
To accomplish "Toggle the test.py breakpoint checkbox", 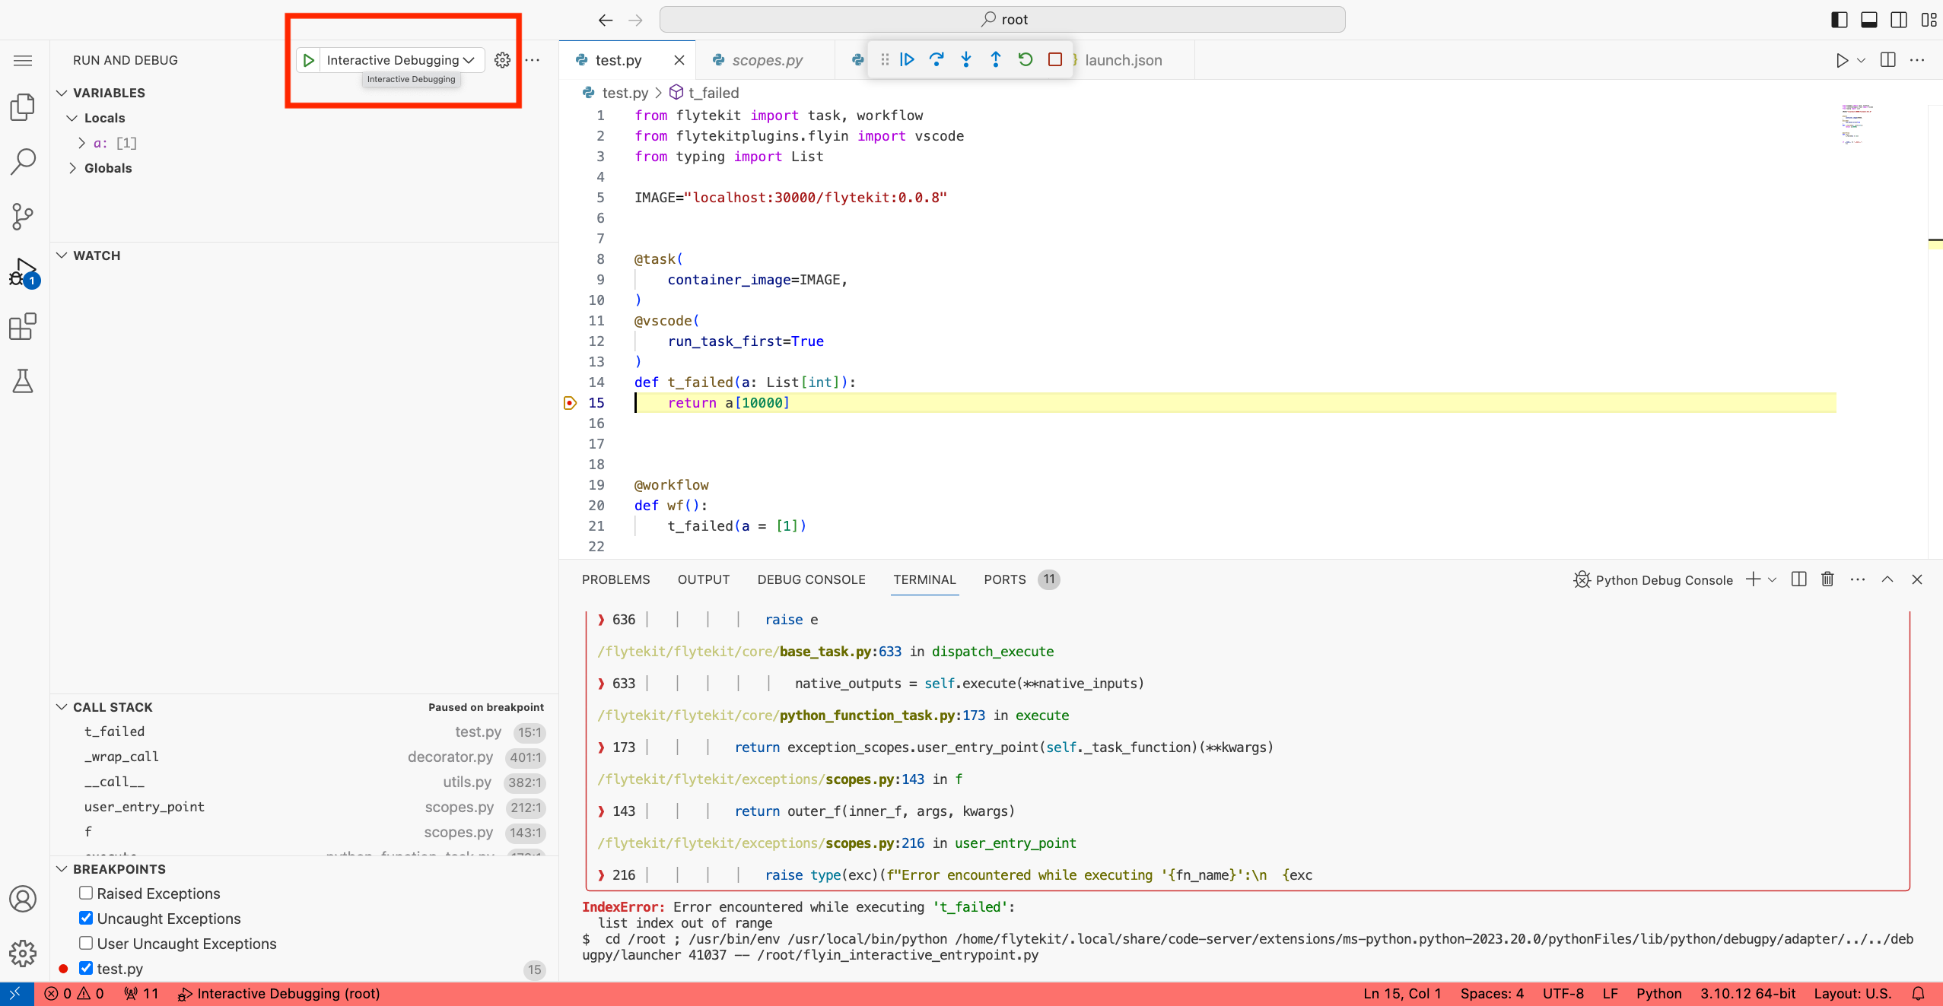I will (x=86, y=968).
